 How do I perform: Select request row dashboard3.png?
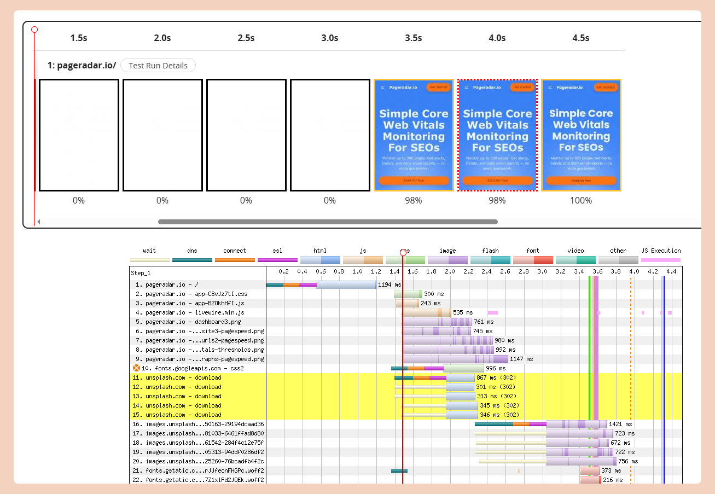coord(406,322)
